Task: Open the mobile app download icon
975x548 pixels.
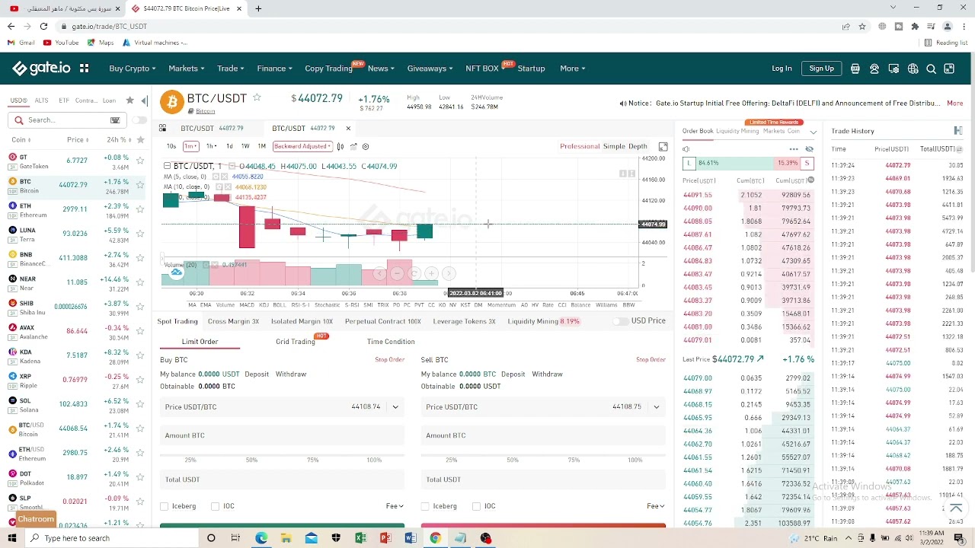Action: click(855, 68)
